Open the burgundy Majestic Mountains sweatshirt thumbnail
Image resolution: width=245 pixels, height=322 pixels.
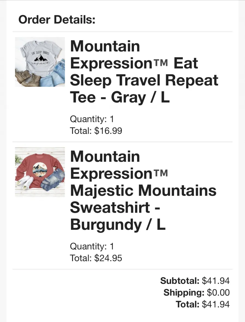(40, 172)
